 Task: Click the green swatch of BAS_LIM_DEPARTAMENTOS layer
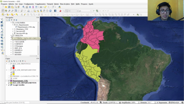coord(11,83)
